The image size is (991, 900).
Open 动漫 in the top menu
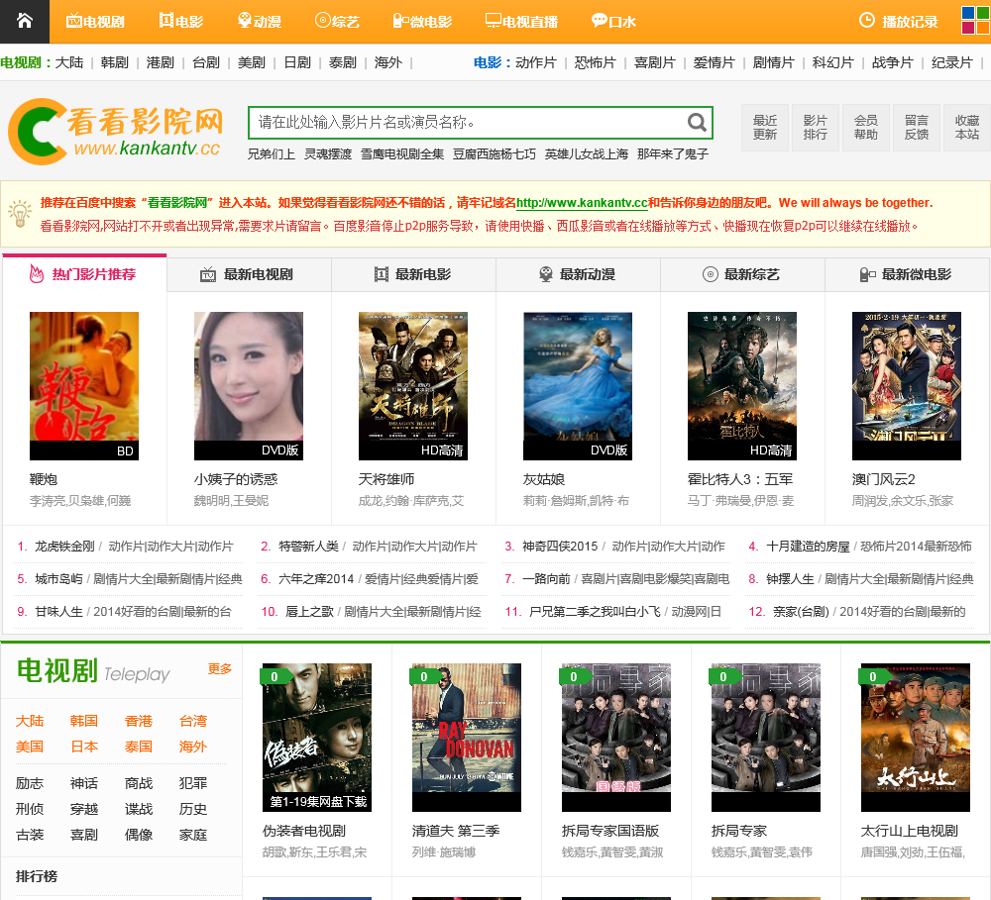point(260,21)
